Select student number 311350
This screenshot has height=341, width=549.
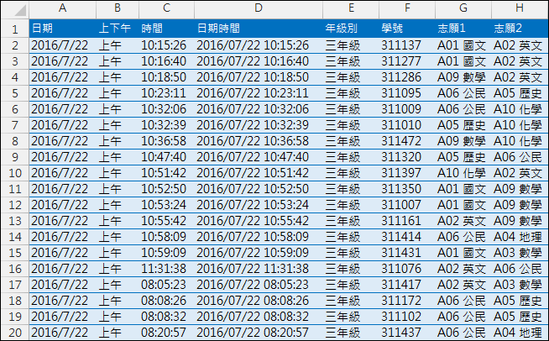pyautogui.click(x=407, y=189)
